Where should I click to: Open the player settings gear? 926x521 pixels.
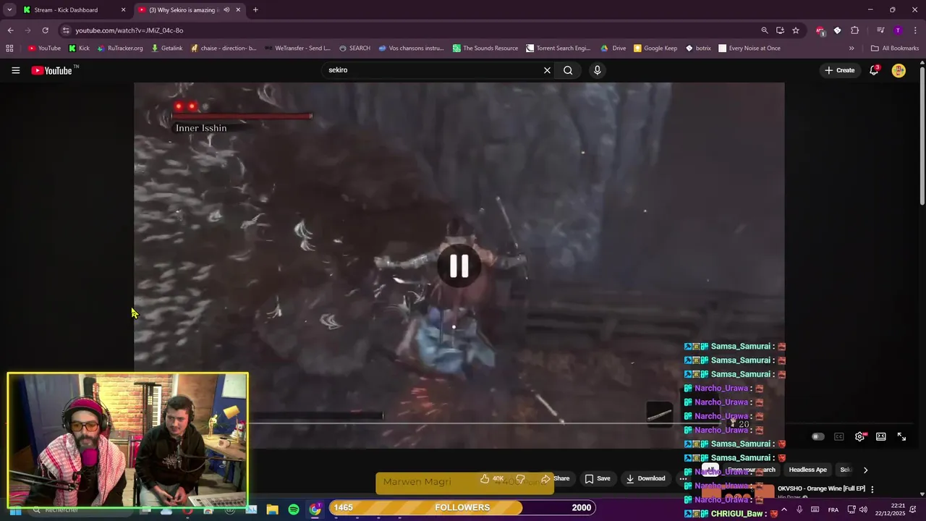pyautogui.click(x=860, y=437)
